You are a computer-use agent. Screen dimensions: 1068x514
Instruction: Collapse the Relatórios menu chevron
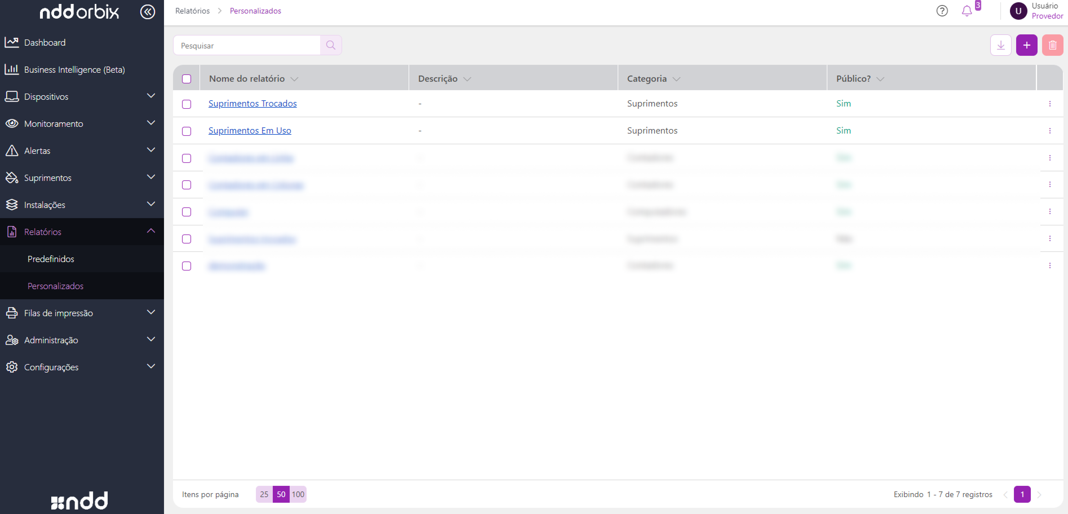[151, 231]
